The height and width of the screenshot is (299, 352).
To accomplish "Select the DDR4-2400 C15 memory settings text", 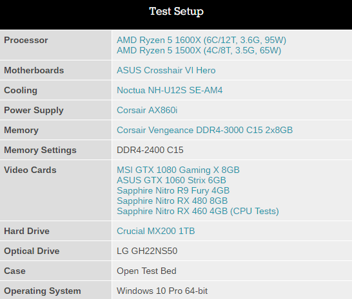I will click(150, 150).
